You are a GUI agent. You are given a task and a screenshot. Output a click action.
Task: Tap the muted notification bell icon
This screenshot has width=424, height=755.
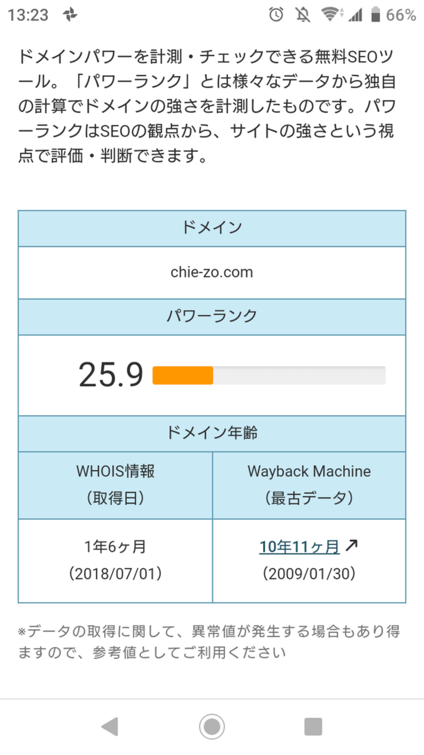point(303,15)
